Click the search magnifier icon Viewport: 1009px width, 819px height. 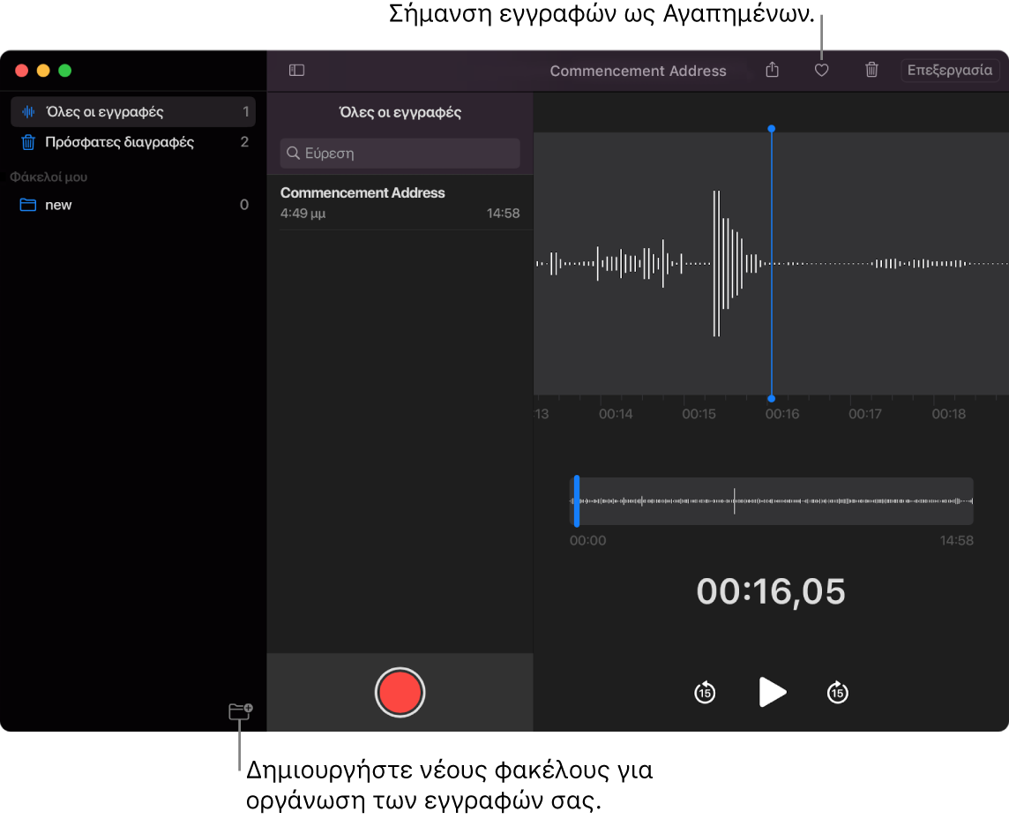pos(294,153)
